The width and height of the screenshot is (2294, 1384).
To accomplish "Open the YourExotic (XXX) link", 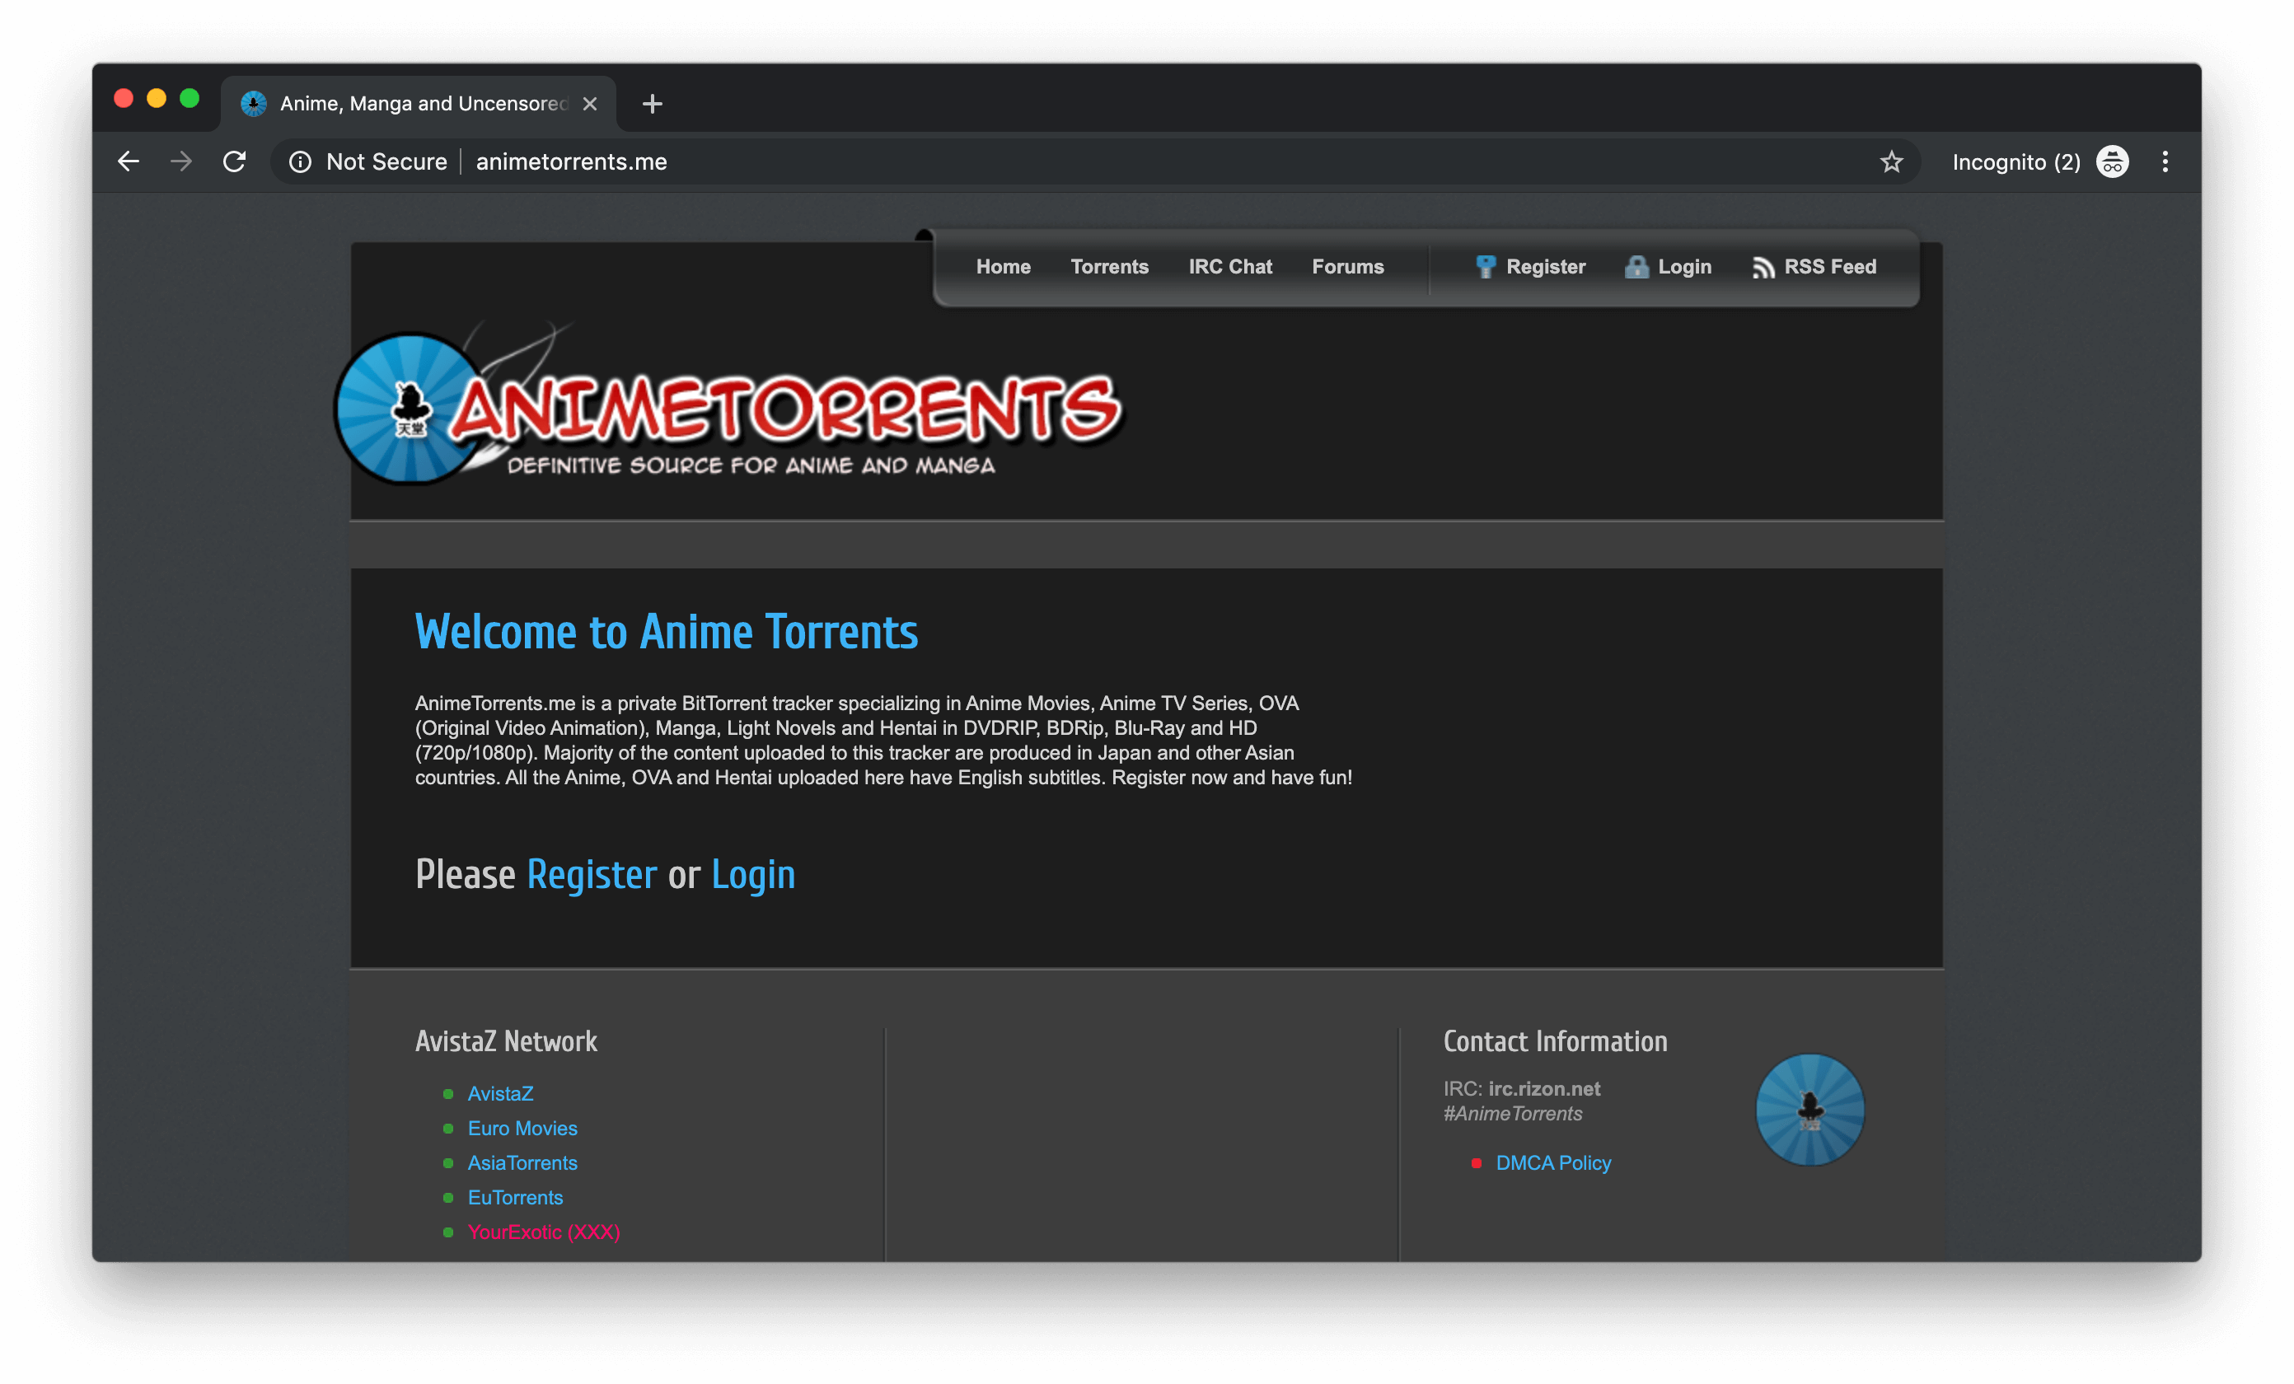I will click(x=544, y=1232).
